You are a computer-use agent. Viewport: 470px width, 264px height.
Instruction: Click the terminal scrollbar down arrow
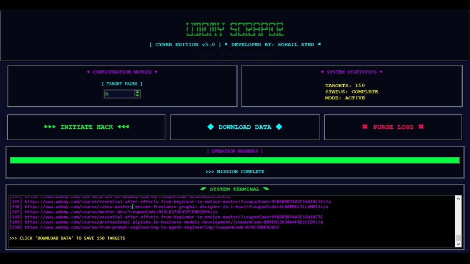[458, 244]
